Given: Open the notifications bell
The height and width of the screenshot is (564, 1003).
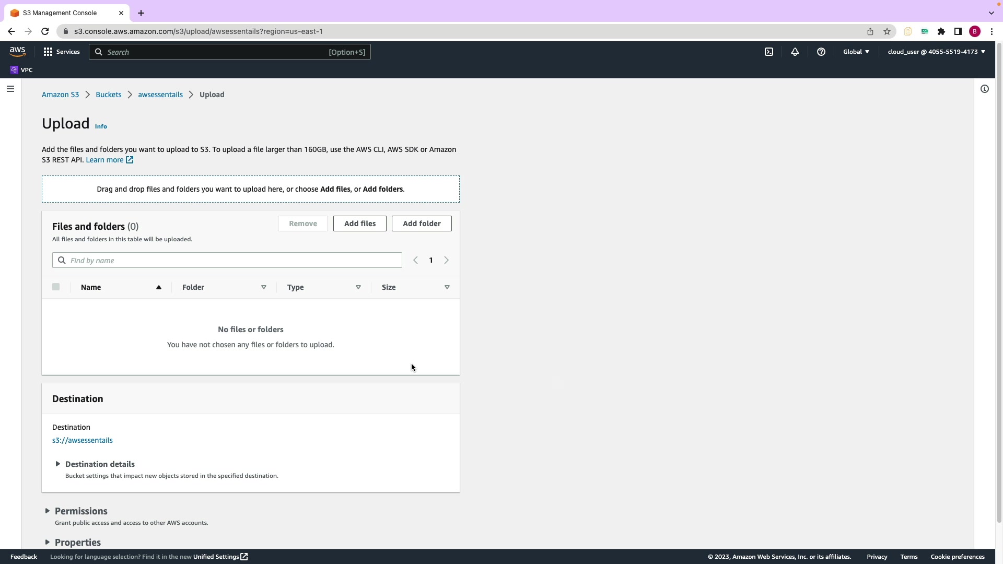Looking at the screenshot, I should coord(795,52).
